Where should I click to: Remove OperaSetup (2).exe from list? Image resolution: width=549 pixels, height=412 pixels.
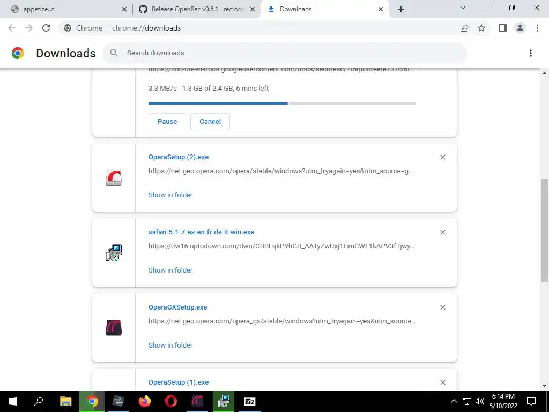pyautogui.click(x=442, y=157)
